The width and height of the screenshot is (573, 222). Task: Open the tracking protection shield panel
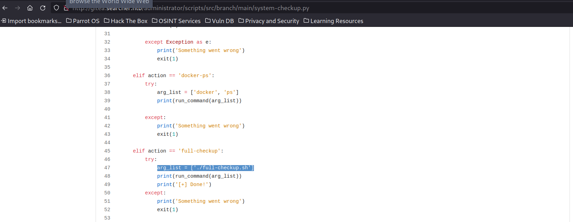click(x=56, y=8)
